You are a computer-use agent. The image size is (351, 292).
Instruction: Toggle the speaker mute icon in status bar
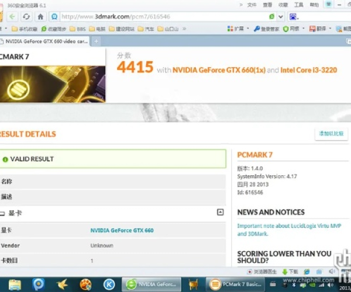point(332,272)
